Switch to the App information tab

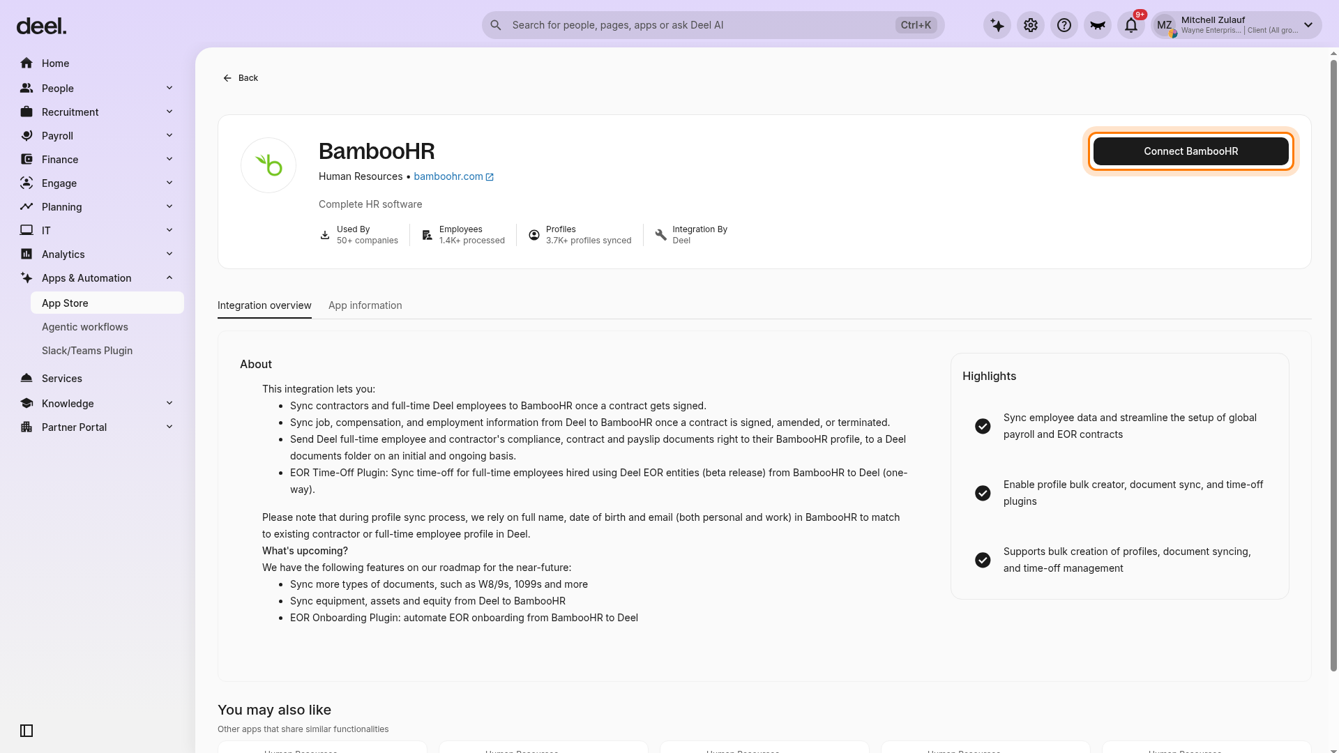coord(365,305)
